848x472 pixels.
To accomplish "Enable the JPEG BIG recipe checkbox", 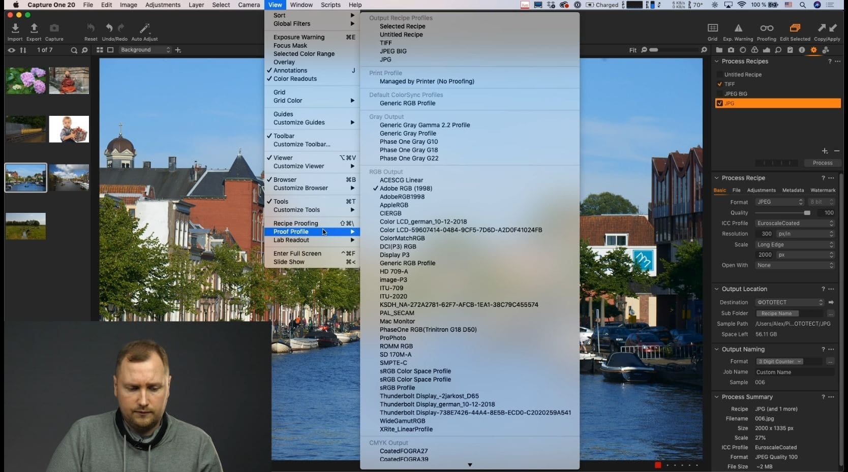I will (719, 94).
